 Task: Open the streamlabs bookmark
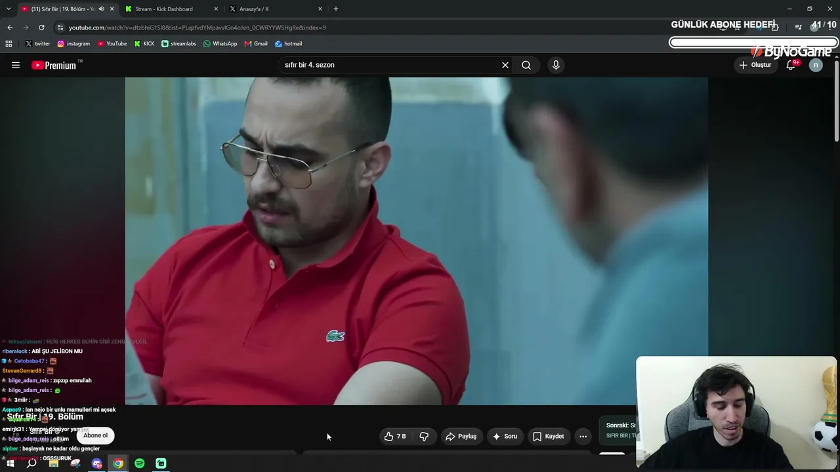click(x=178, y=44)
